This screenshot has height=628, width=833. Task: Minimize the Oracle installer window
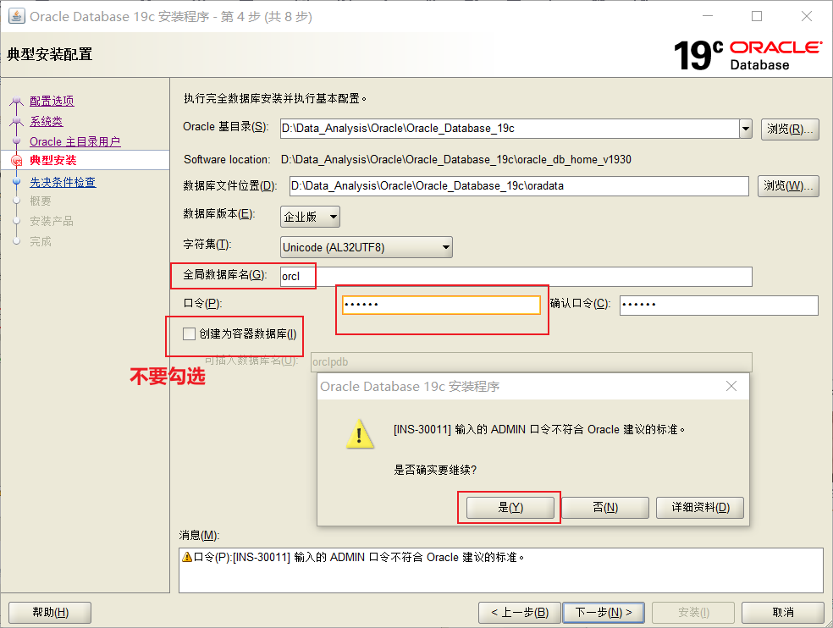coord(708,16)
